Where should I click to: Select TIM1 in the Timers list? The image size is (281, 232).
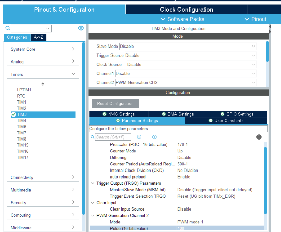click(x=21, y=102)
